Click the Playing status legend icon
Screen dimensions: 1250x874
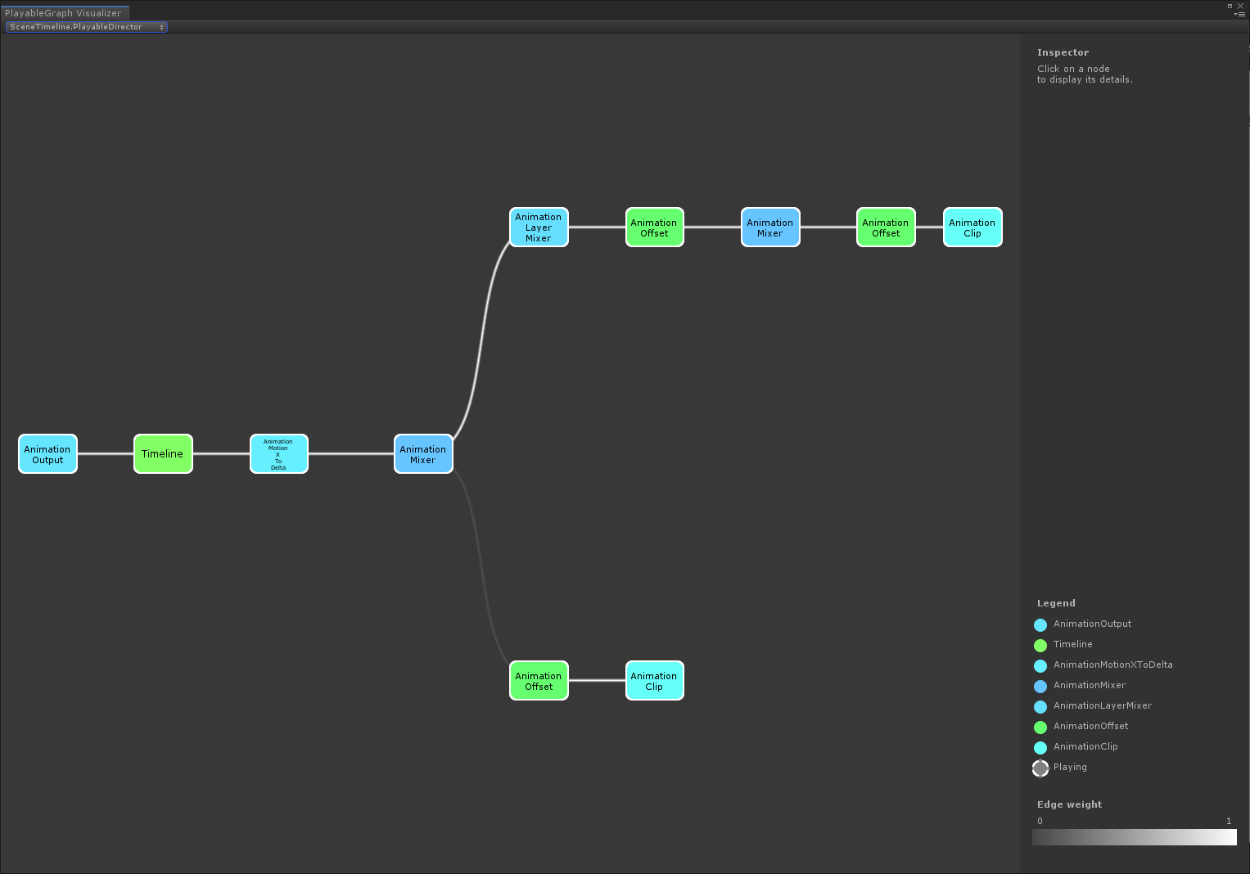1040,768
